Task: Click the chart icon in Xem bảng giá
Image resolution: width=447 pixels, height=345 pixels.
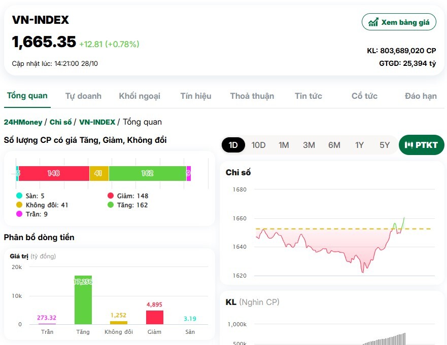Action: coord(373,22)
